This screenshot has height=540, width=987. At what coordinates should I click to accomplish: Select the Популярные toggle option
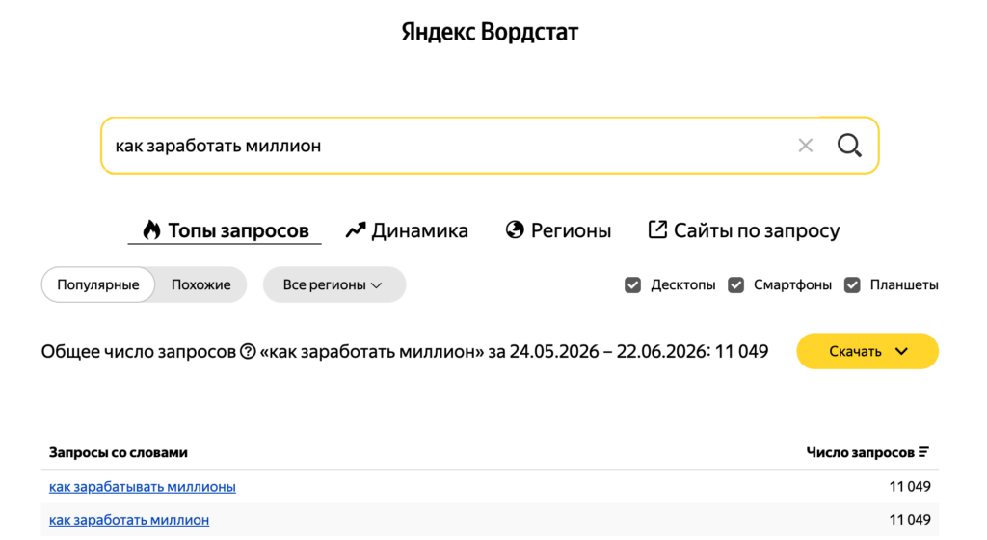pos(98,284)
